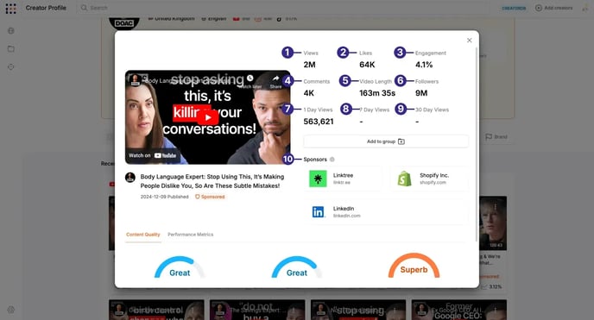The image size is (594, 320).
Task: Click the globe icon in sidebar
Action: click(x=11, y=31)
